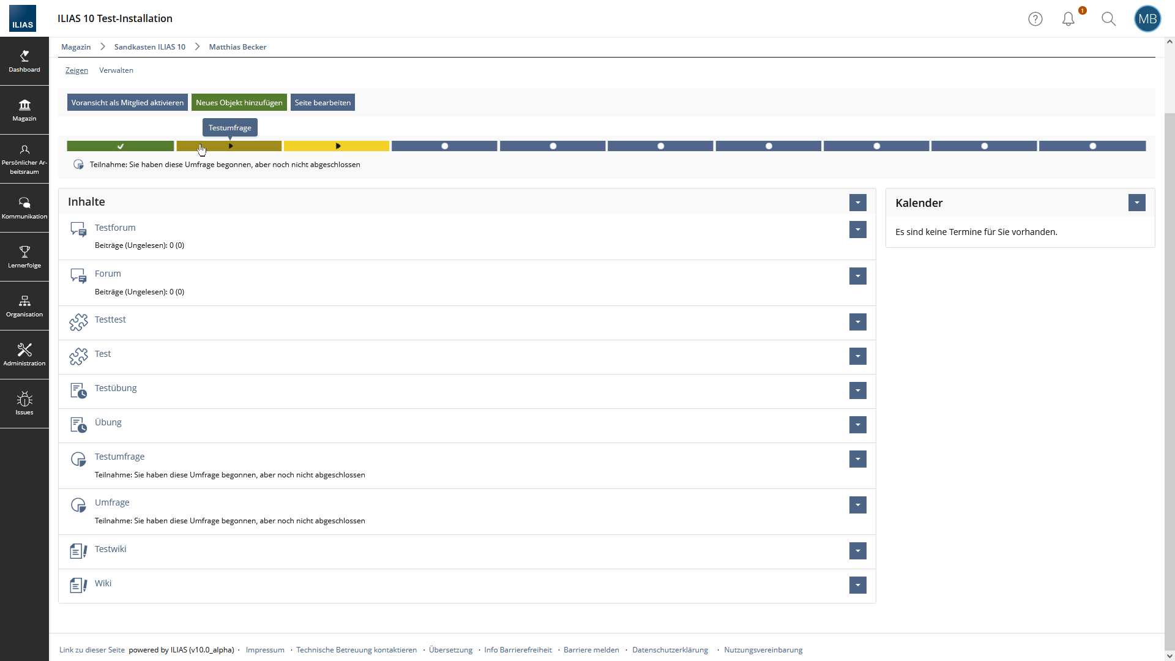Open Magazin in the sidebar

[24, 110]
